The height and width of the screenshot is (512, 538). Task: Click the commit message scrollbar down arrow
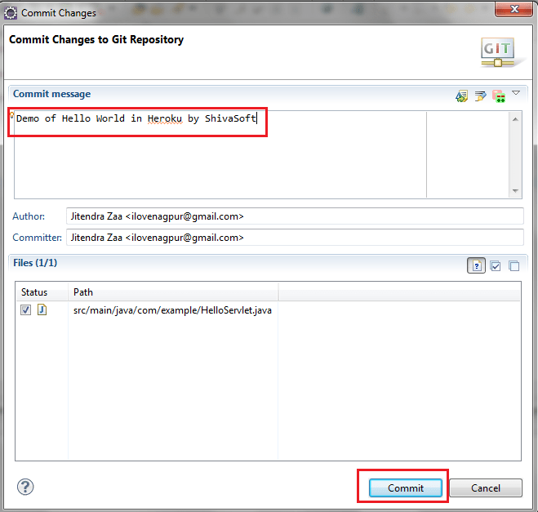(515, 191)
